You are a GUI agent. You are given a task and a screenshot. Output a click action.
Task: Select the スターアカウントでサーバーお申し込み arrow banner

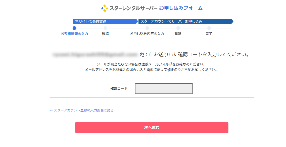[186, 21]
